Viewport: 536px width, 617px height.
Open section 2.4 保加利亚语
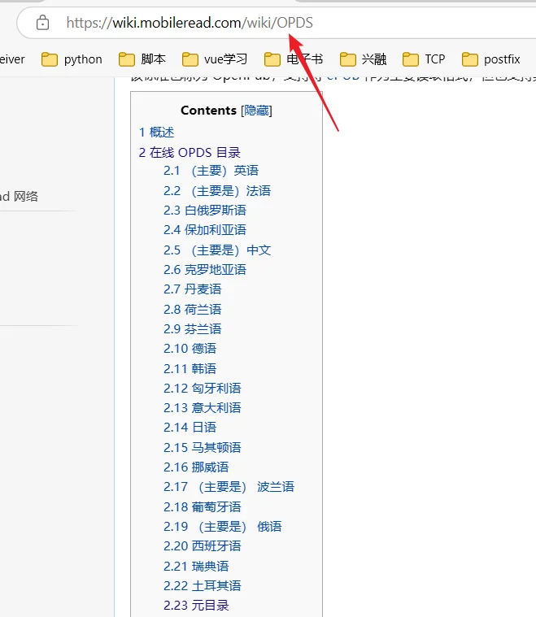(205, 230)
